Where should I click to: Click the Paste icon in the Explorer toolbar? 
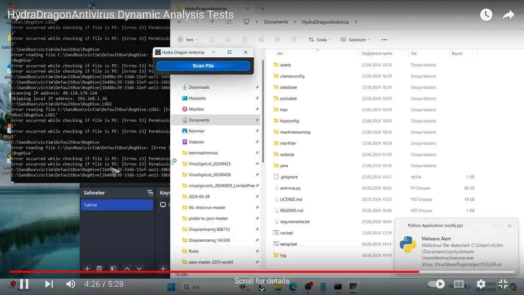click(x=244, y=40)
